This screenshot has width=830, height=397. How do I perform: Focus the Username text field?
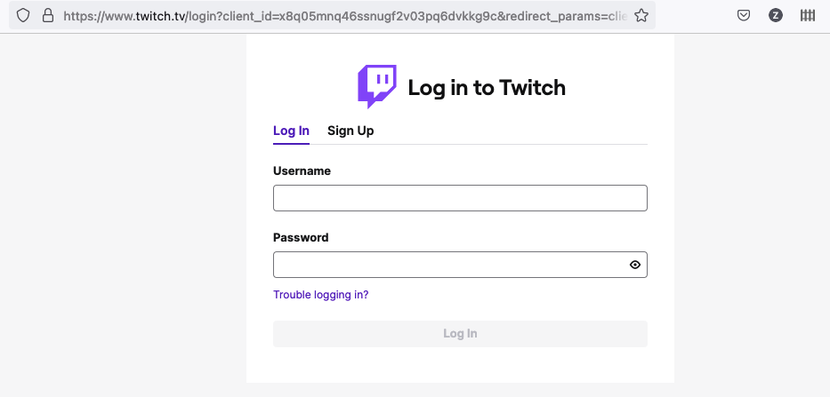460,198
